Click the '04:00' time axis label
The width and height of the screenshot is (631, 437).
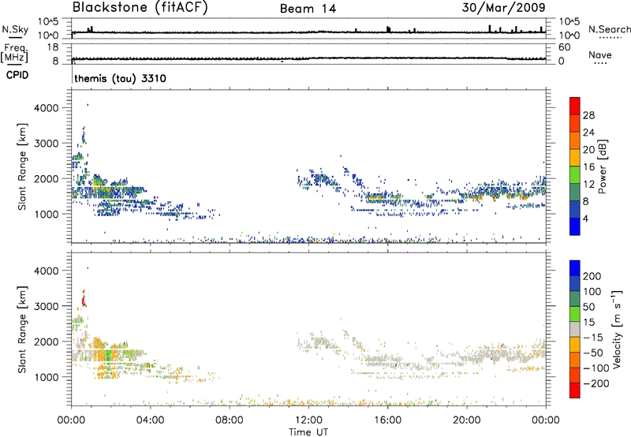[150, 420]
